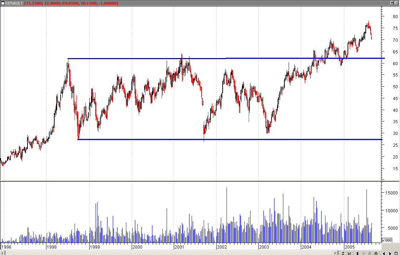
Task: Select the four-way pan arrows icon
Action: point(364,253)
